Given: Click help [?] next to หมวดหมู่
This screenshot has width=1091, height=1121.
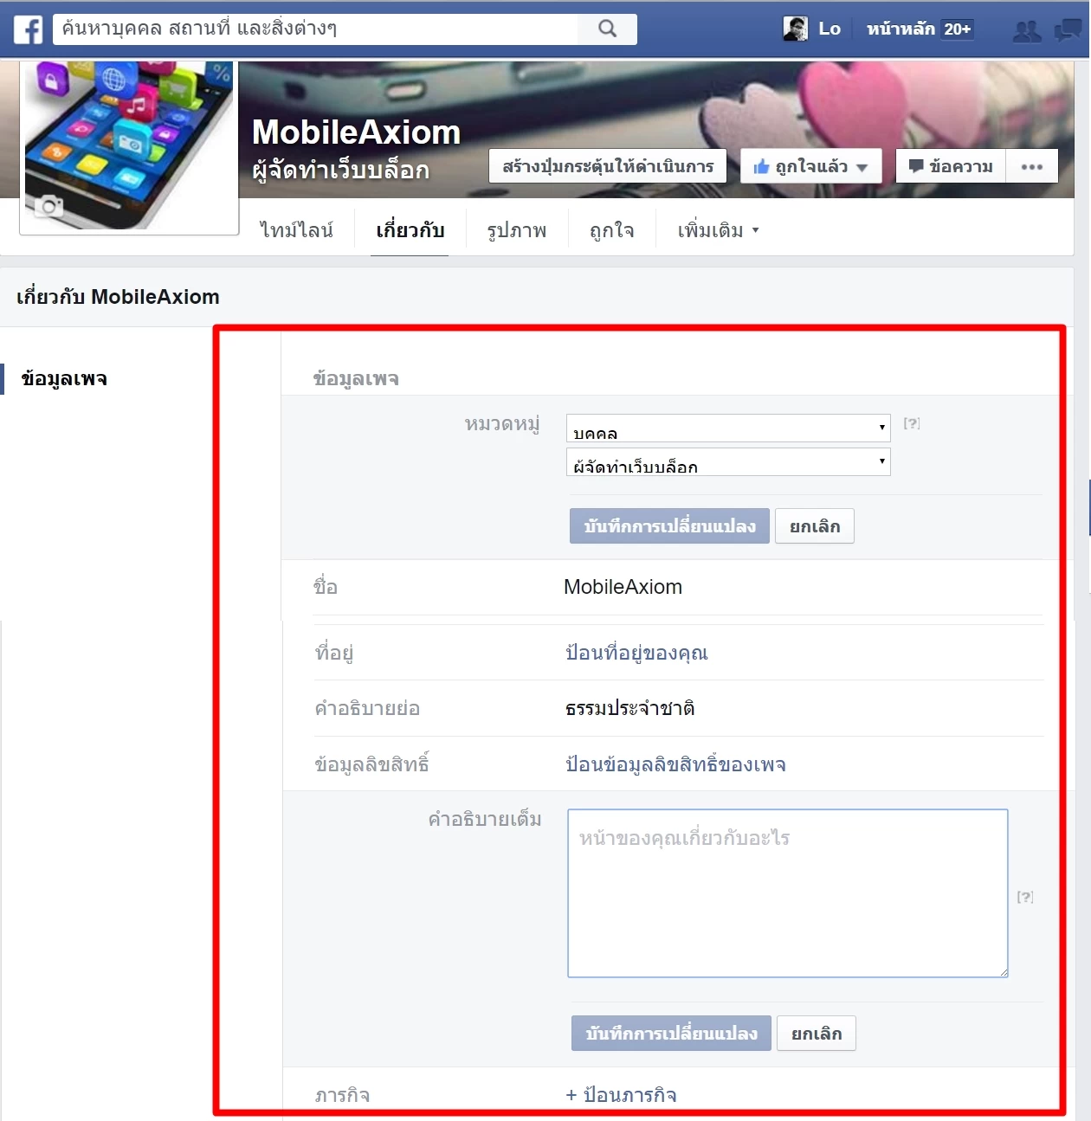Looking at the screenshot, I should [912, 423].
